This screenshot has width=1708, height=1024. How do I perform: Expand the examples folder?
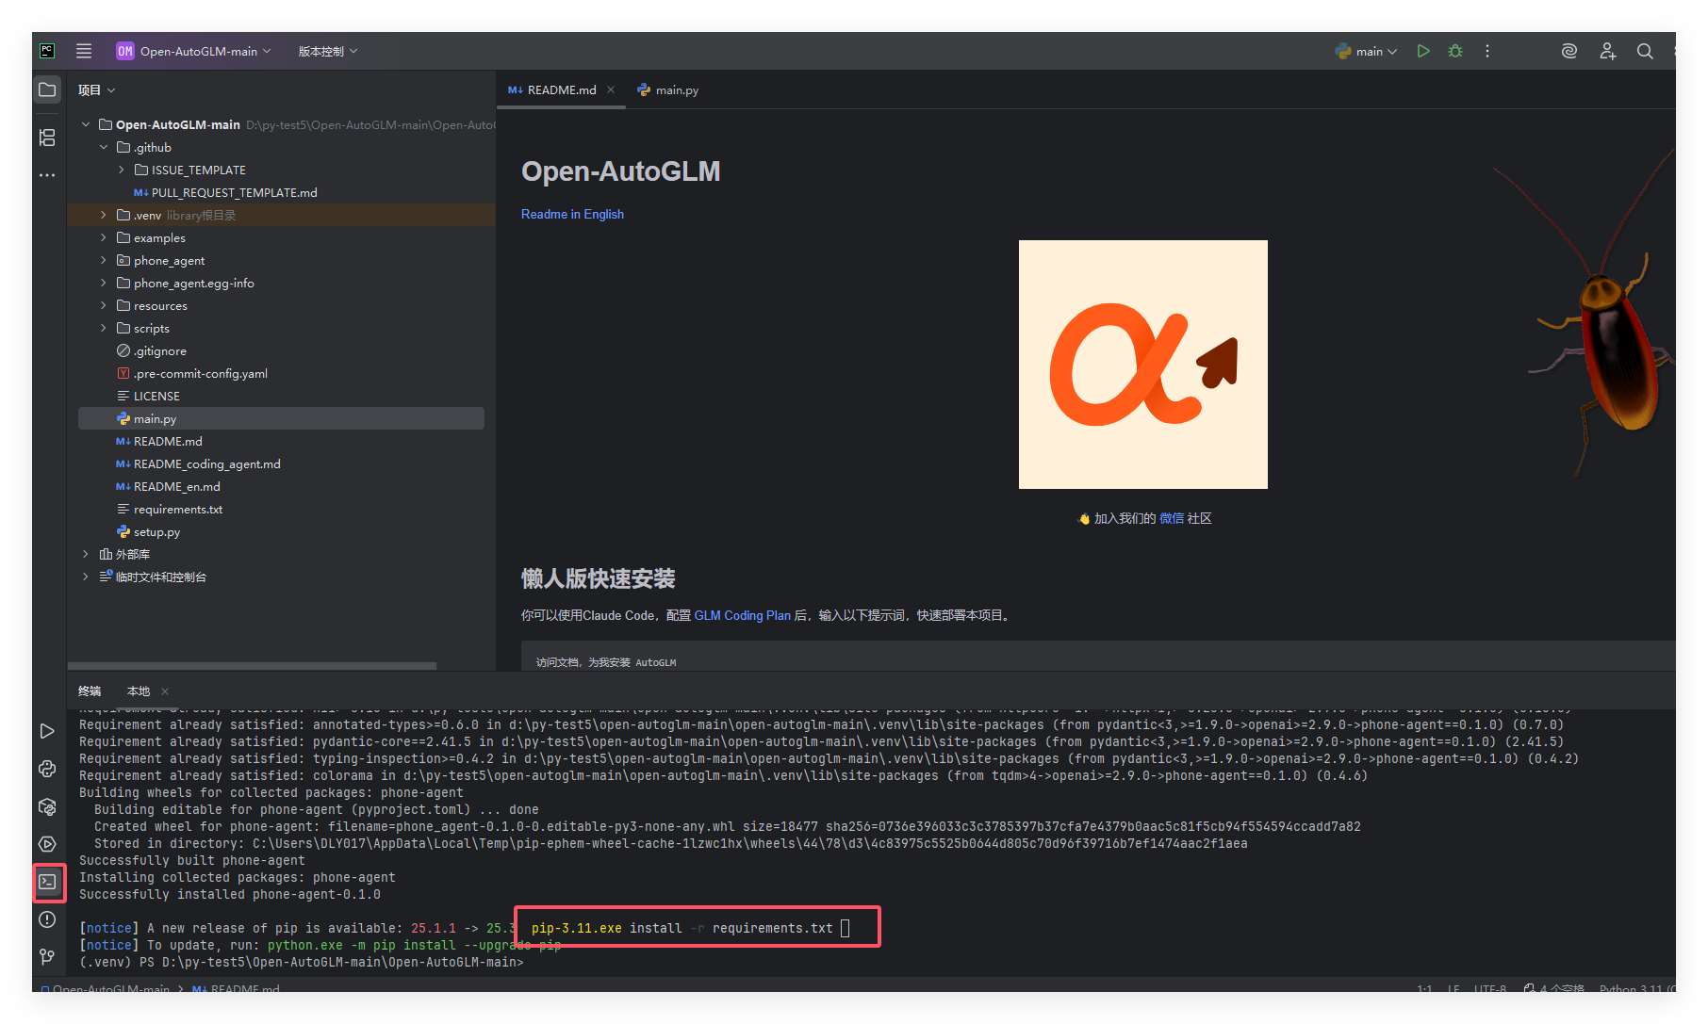click(103, 237)
